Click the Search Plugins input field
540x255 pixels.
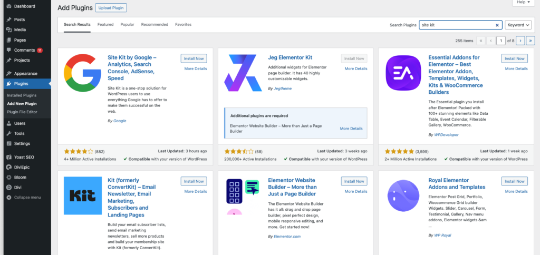(x=456, y=25)
